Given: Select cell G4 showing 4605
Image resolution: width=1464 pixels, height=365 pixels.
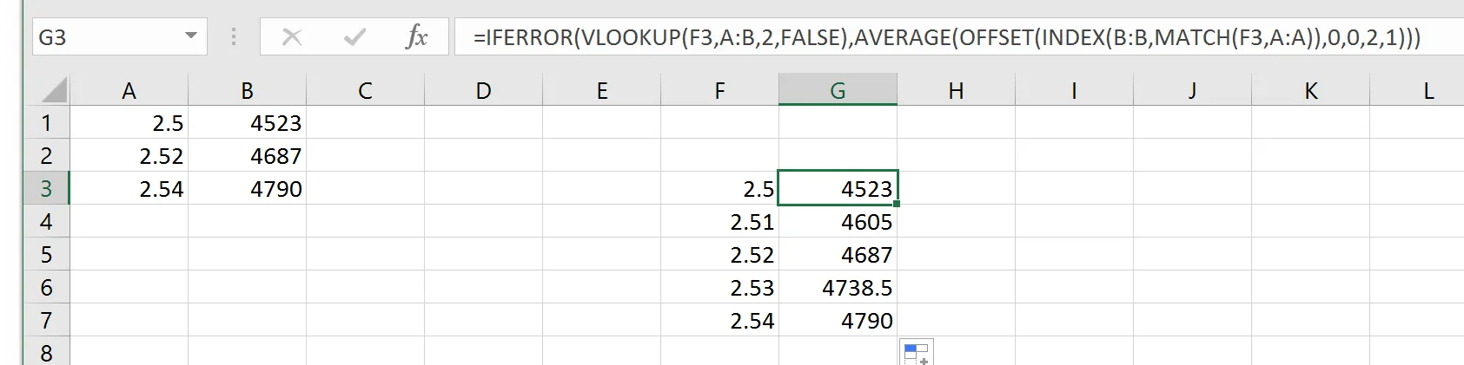Looking at the screenshot, I should tap(838, 222).
